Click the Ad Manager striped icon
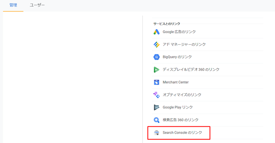 (157, 45)
